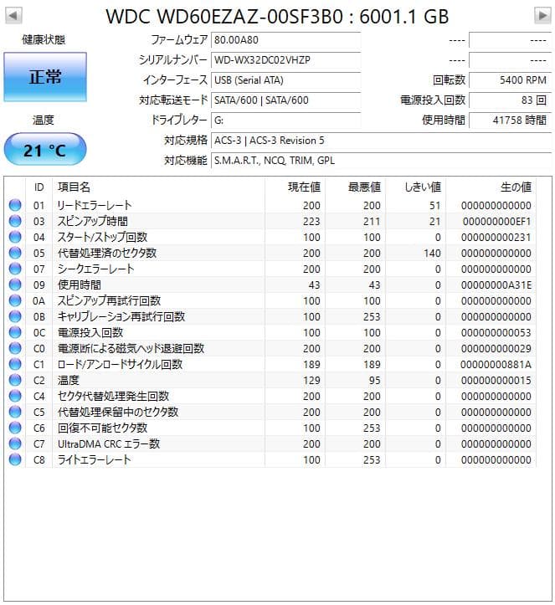Click the 正常 health status button
Image resolution: width=555 pixels, height=605 pixels.
45,77
